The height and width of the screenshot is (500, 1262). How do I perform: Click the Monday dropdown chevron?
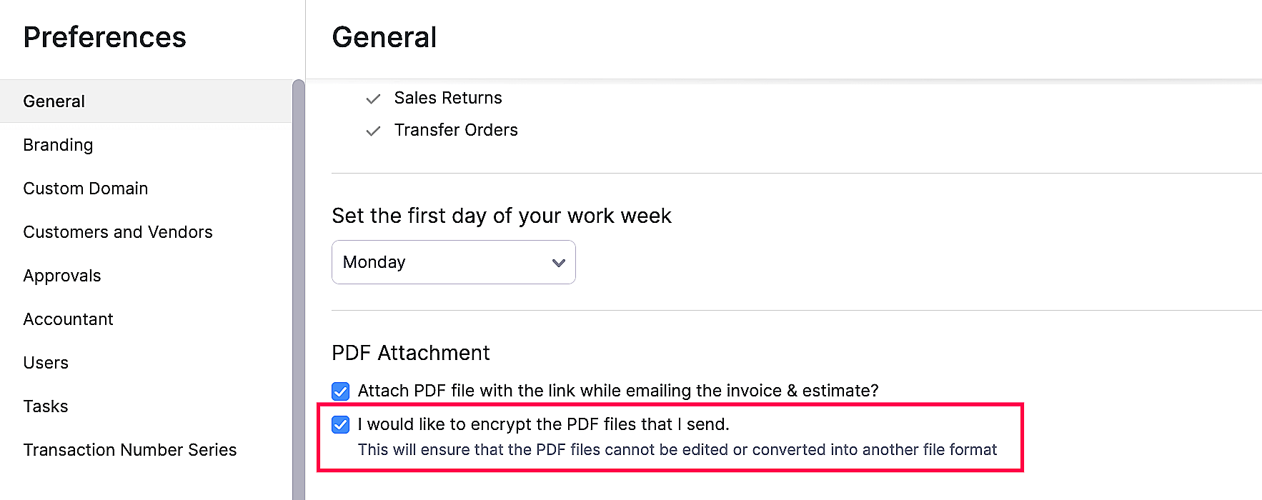[558, 262]
